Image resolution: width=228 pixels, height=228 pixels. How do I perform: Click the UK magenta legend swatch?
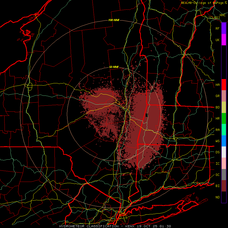[x=224, y=40]
